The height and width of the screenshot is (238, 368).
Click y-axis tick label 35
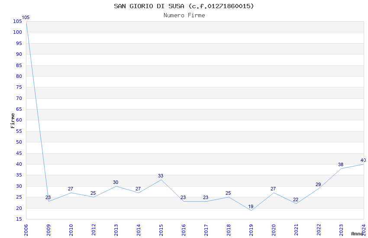19,175
